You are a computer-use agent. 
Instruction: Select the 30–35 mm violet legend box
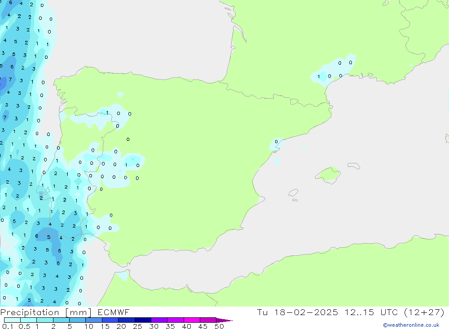pyautogui.click(x=159, y=320)
